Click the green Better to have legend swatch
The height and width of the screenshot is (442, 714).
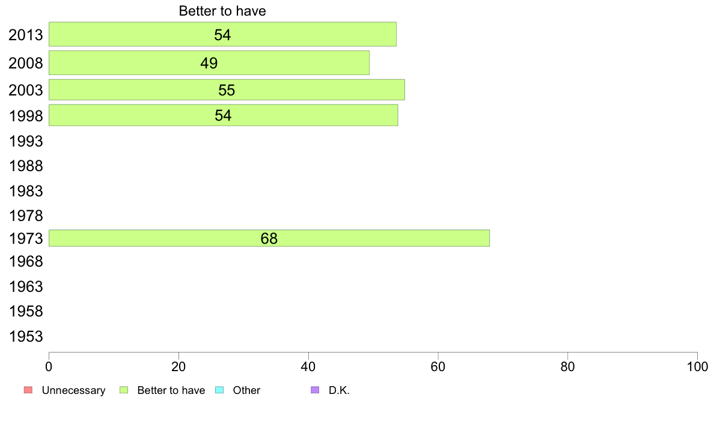pos(124,390)
